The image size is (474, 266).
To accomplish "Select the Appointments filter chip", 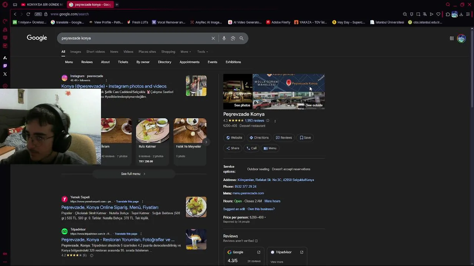I will tap(190, 62).
